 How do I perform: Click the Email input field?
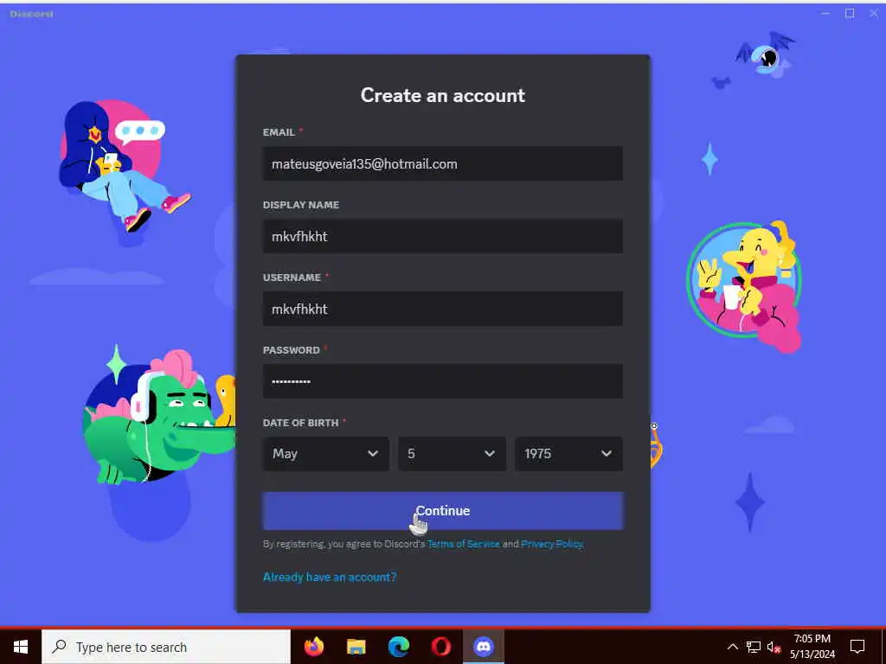(x=442, y=163)
